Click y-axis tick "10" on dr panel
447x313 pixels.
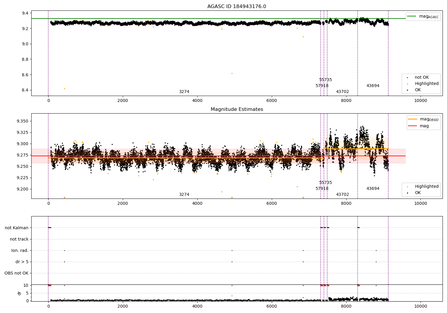tap(26, 285)
